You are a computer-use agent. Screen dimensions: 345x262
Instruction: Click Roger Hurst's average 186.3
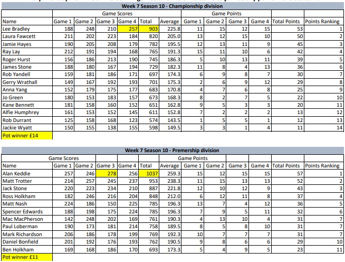tap(170, 60)
